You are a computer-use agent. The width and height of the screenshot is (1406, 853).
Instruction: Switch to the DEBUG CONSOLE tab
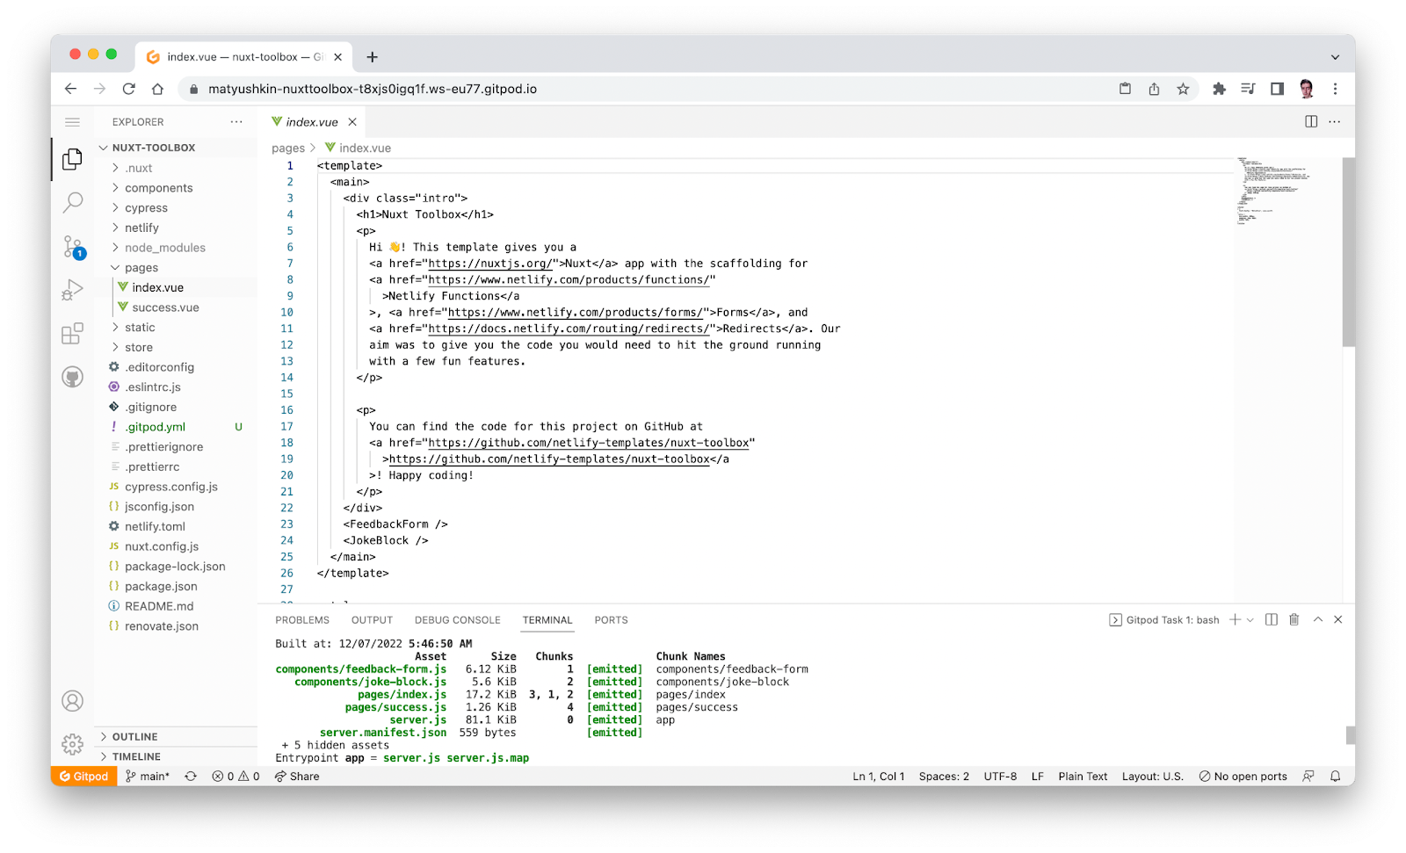458,620
